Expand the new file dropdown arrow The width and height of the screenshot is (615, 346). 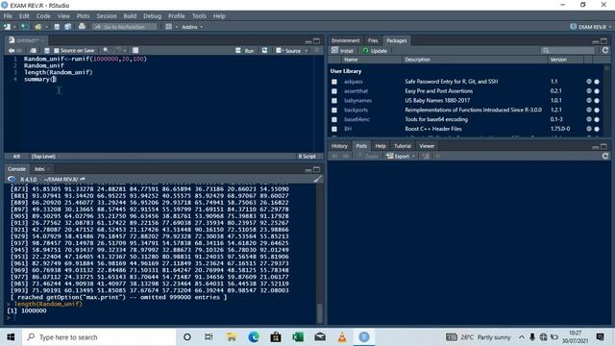14,27
